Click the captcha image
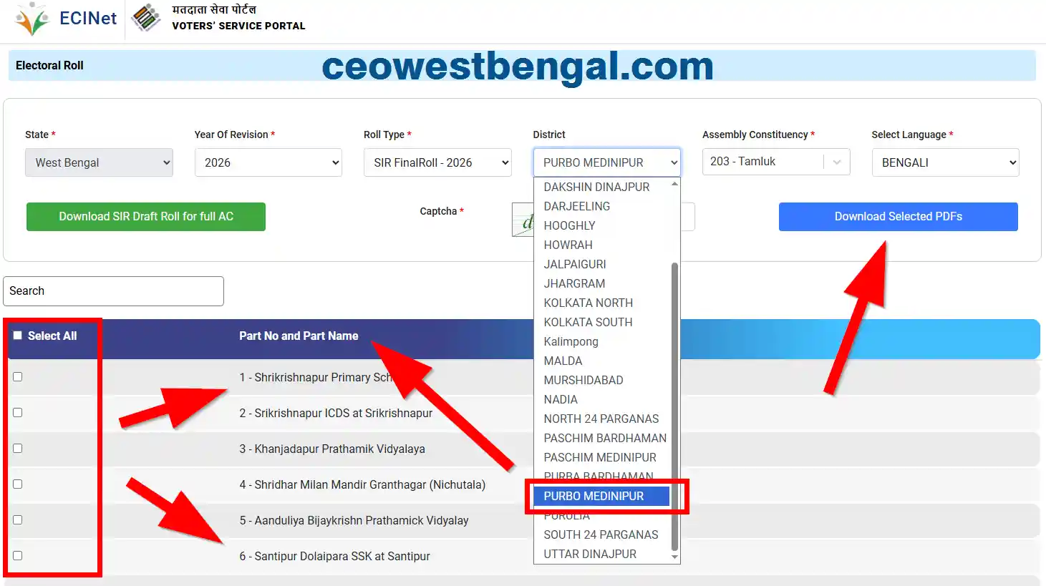The image size is (1046, 586). 523,220
